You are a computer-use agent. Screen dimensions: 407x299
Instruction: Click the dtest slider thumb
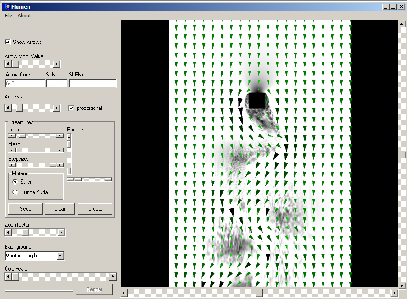35,150
